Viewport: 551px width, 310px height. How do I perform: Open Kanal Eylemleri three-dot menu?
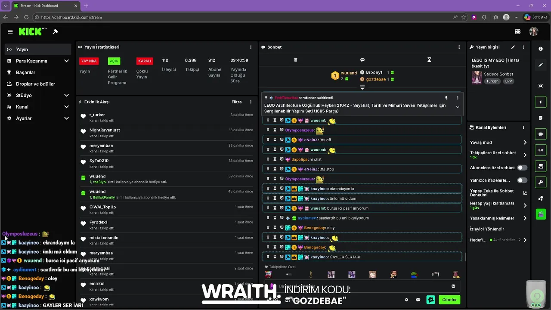523,127
